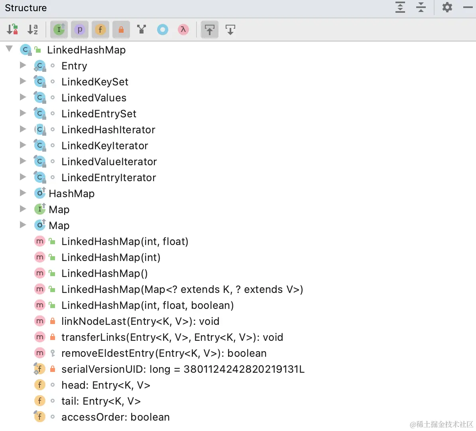Viewport: 476px width, 431px height.
Task: Open Structure panel gear settings
Action: point(447,7)
